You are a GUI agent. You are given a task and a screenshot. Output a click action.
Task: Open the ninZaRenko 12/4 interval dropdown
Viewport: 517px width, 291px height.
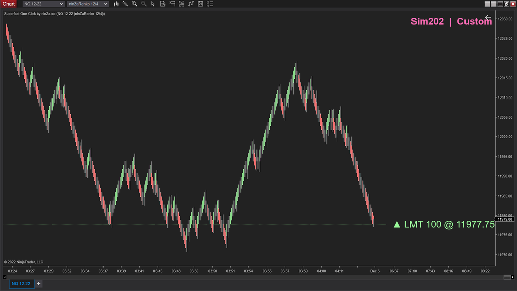pos(87,4)
